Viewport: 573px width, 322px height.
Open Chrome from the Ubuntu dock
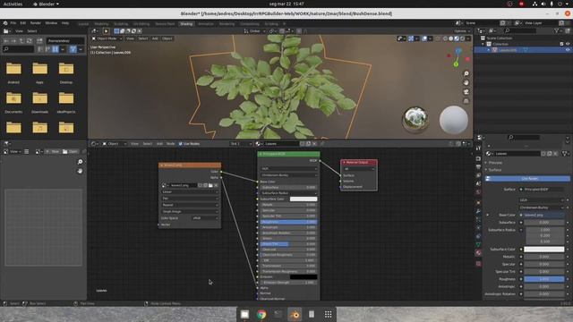pos(261,314)
